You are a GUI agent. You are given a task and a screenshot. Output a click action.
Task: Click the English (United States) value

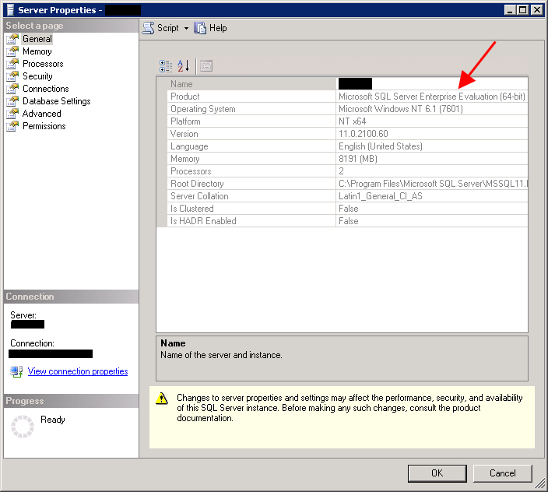coord(380,146)
